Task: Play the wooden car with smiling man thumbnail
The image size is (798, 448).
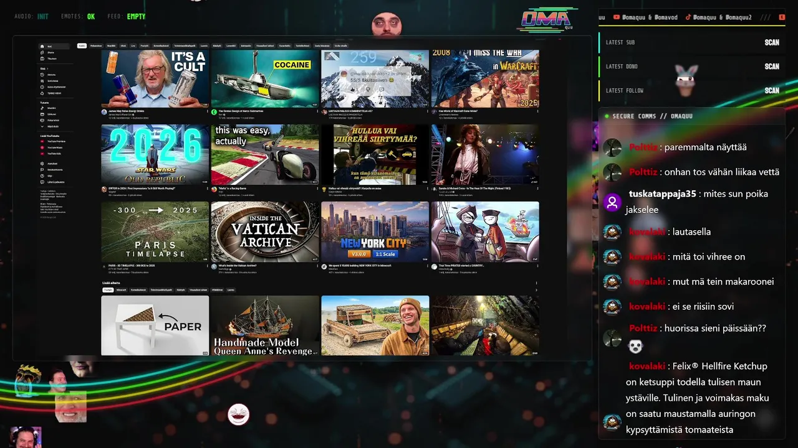Action: click(375, 325)
